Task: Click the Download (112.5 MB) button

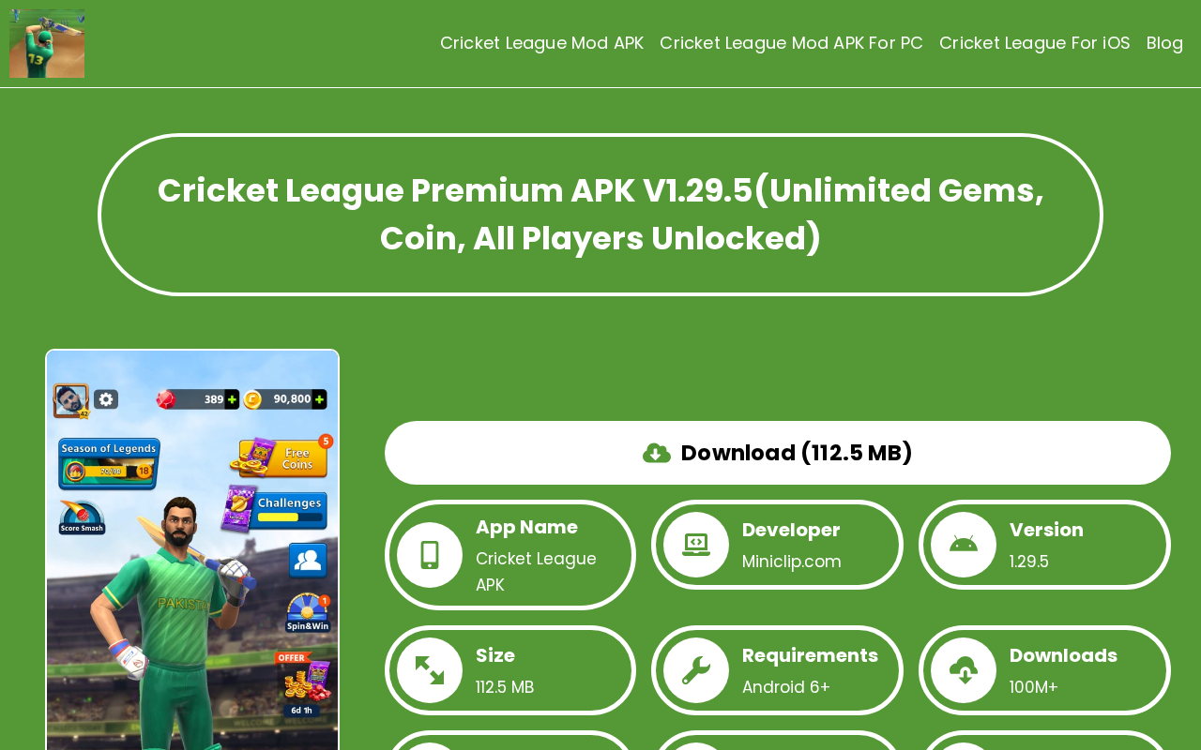Action: click(x=778, y=453)
